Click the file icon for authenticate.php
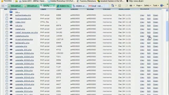The width and height of the screenshot is (169, 95). [x=11, y=15]
